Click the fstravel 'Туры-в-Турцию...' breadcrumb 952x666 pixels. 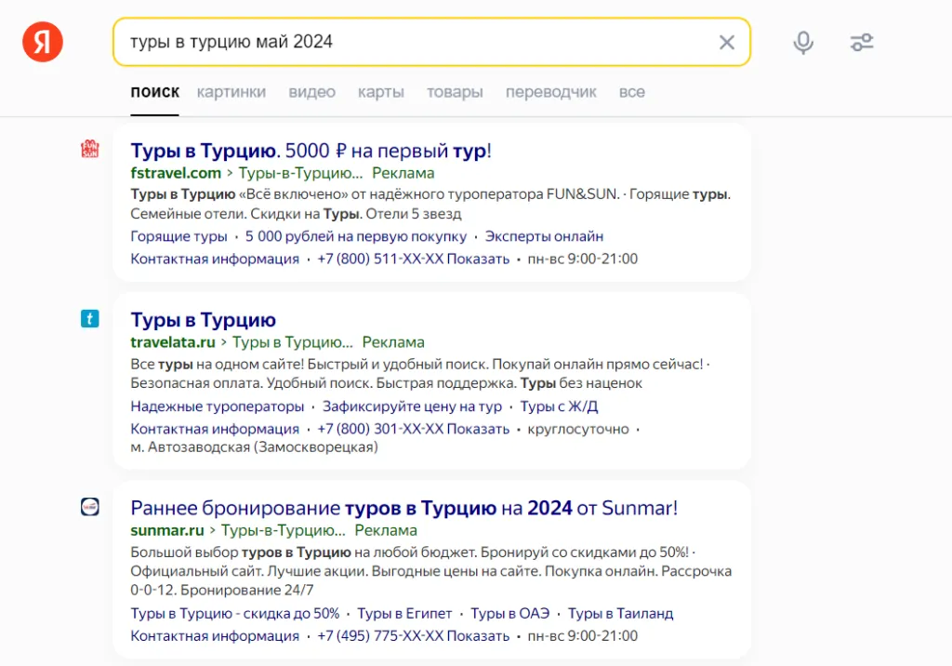coord(300,173)
